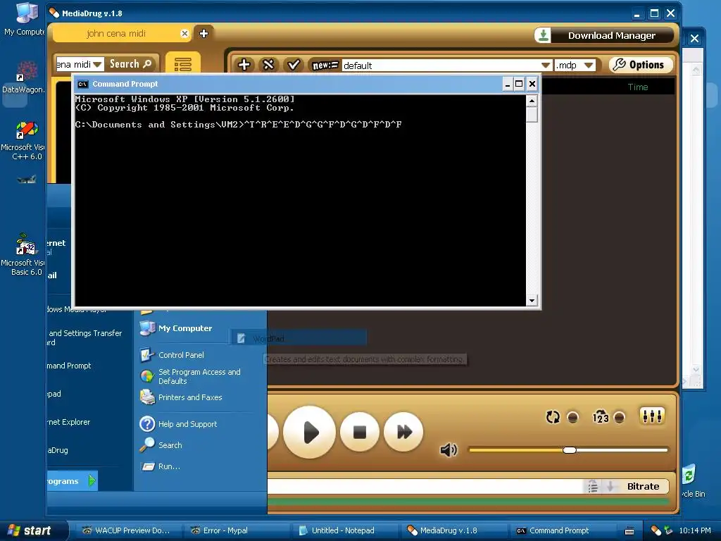
Task: Click the Command Prompt window system icon
Action: point(83,84)
